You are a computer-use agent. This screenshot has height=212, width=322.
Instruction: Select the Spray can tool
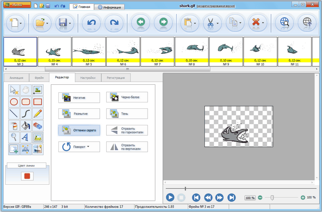14,126
